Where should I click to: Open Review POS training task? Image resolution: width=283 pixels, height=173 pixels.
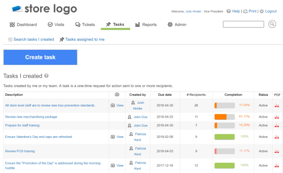[x=20, y=151]
